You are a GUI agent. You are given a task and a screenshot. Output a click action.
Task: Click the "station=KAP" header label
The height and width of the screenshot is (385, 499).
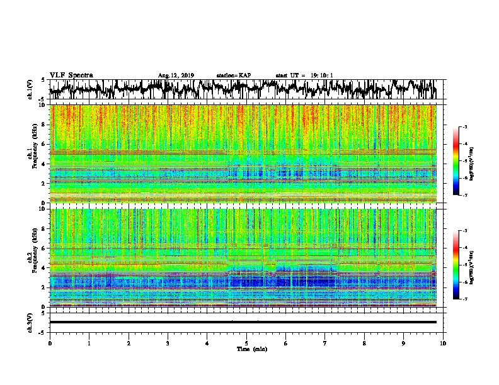click(234, 75)
